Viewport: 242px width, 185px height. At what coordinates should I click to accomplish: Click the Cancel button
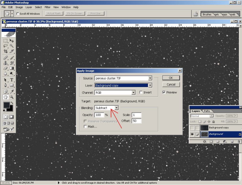171,84
